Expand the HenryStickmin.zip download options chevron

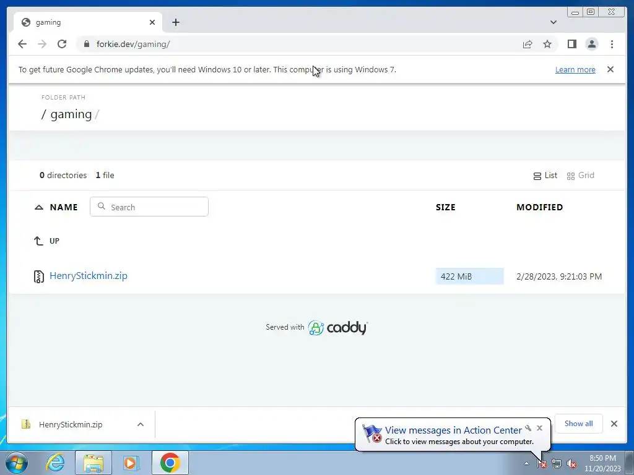[x=141, y=424]
